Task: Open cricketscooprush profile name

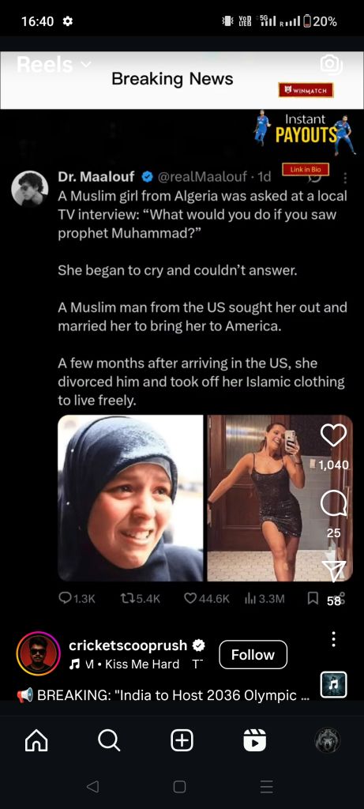Action: coord(128,645)
